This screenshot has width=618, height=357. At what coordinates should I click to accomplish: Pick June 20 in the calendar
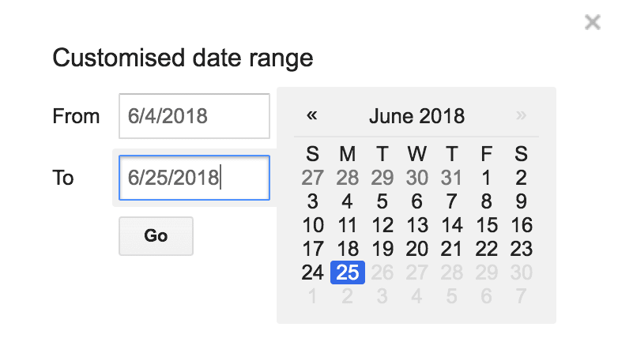point(417,249)
